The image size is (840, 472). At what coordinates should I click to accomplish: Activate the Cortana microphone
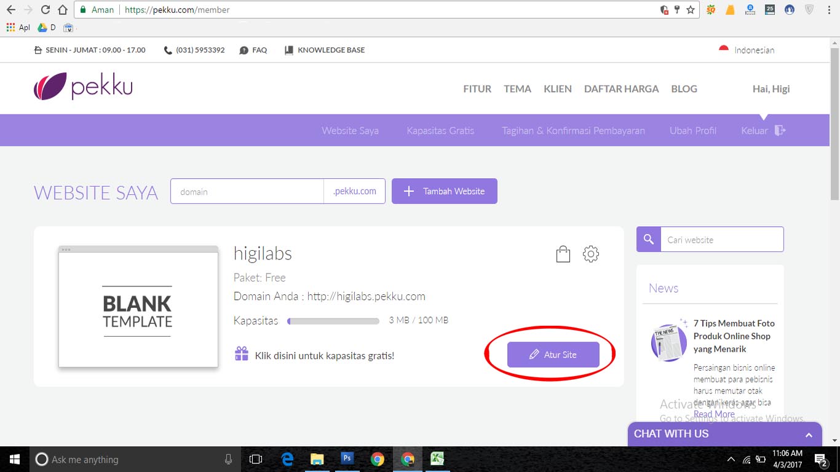[228, 459]
